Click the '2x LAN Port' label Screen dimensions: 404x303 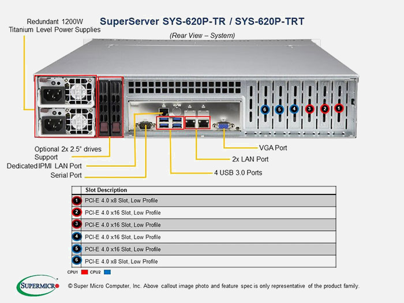click(x=250, y=159)
